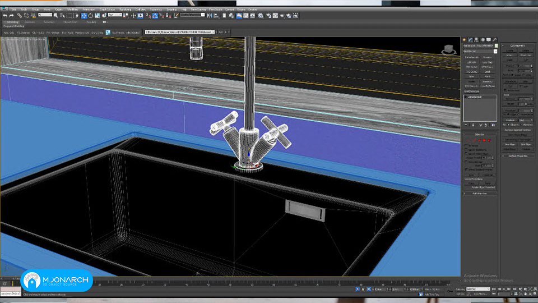Viewport: 538px width, 303px height.
Task: Open the Display command panel tab
Action: [489, 40]
